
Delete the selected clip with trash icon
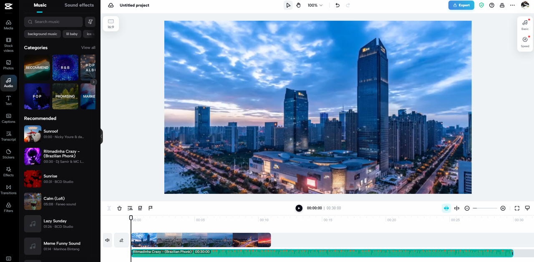[119, 208]
